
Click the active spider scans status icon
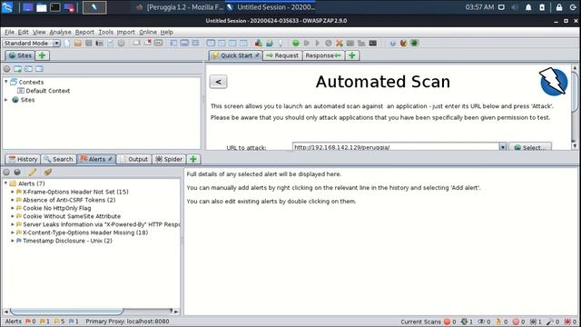coord(533,322)
